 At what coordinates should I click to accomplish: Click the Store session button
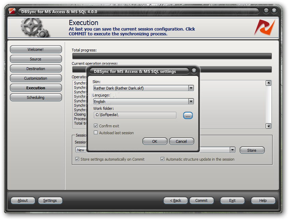tap(252, 150)
